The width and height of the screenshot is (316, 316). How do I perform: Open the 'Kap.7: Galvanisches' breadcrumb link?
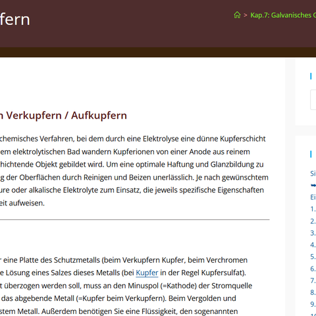[x=283, y=15]
